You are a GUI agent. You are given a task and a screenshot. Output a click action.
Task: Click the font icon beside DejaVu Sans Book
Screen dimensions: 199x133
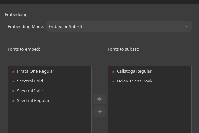pos(113,81)
